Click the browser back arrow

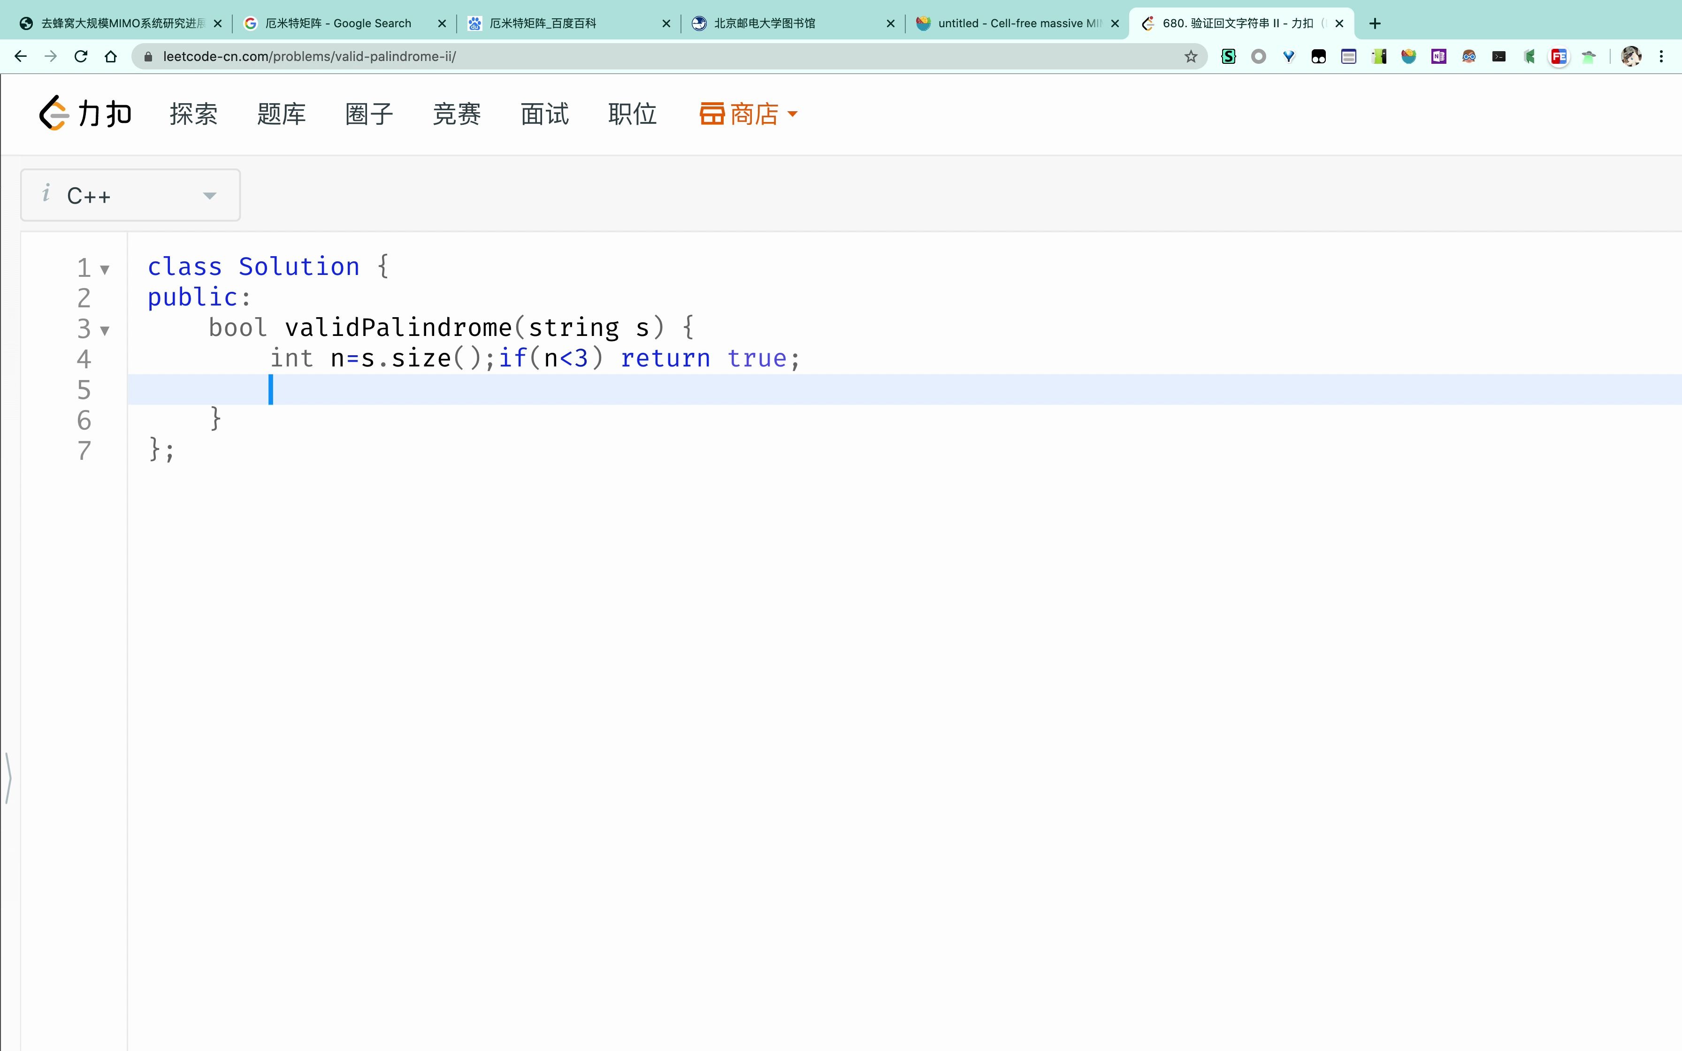pos(21,56)
